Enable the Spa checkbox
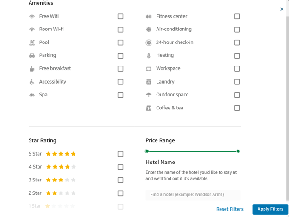289x217 pixels. point(120,95)
